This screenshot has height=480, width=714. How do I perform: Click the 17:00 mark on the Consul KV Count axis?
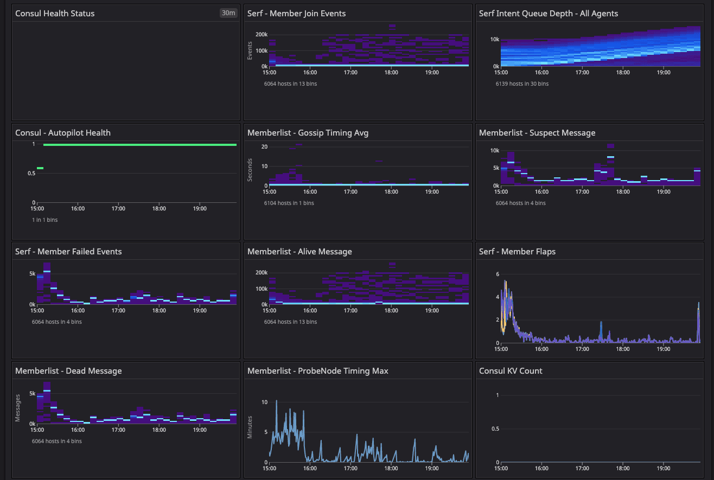[x=582, y=468]
